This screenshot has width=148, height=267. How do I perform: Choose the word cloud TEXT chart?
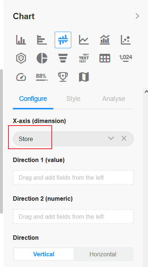[x=84, y=58]
